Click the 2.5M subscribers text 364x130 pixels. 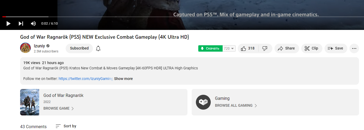point(46,51)
